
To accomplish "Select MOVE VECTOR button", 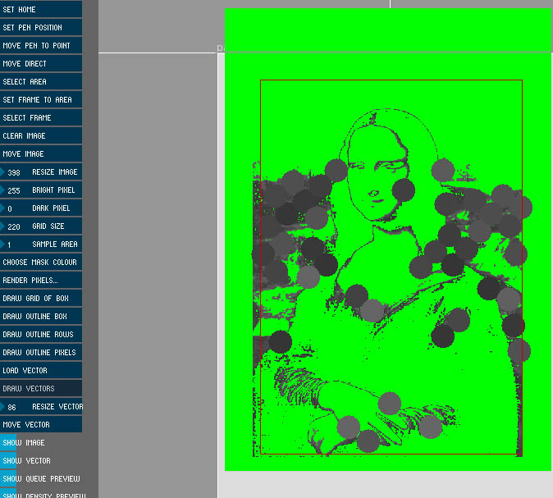I will point(41,424).
